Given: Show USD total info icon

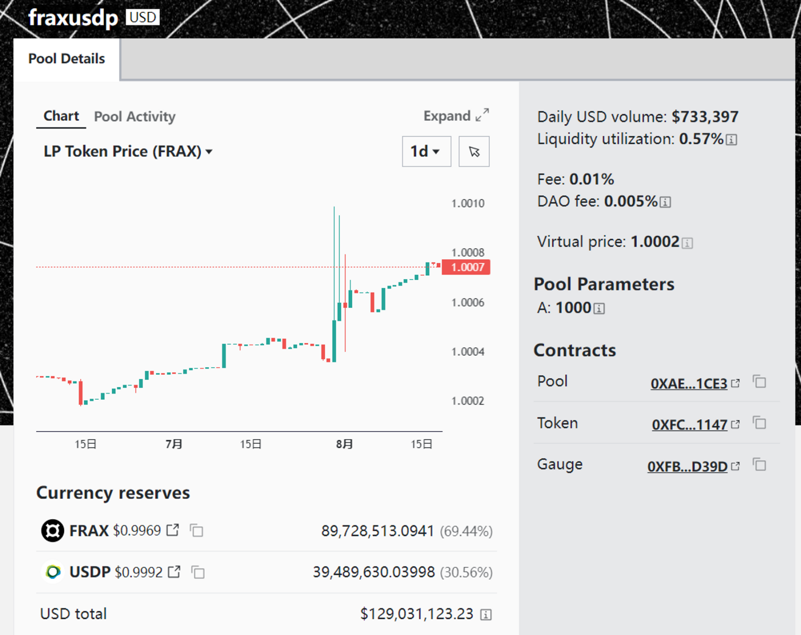Looking at the screenshot, I should tap(486, 615).
